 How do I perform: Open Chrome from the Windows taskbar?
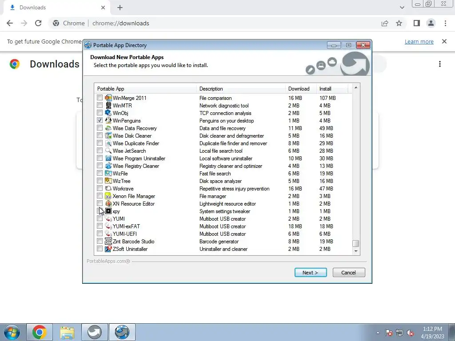tap(40, 332)
